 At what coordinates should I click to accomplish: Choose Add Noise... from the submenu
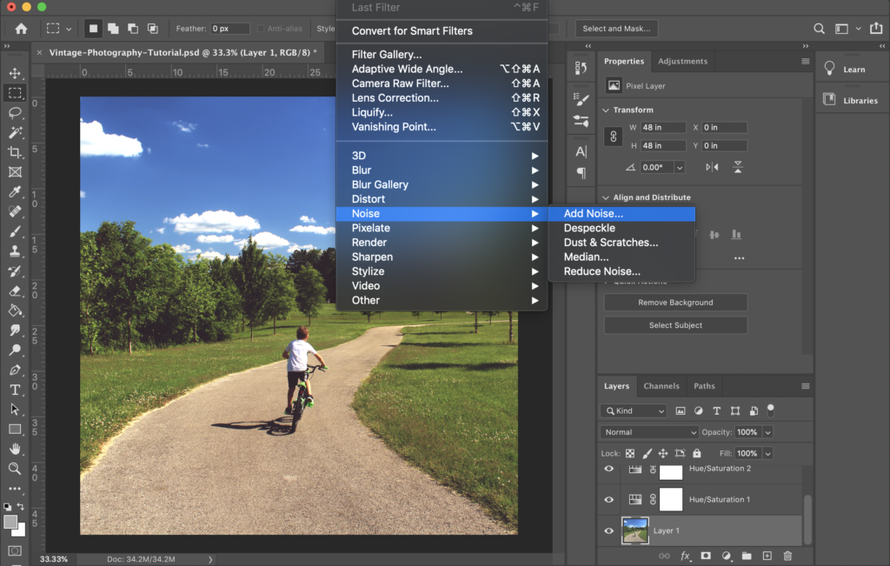[x=621, y=214]
